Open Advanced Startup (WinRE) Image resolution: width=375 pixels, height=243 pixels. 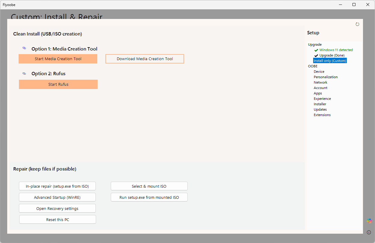[57, 198]
